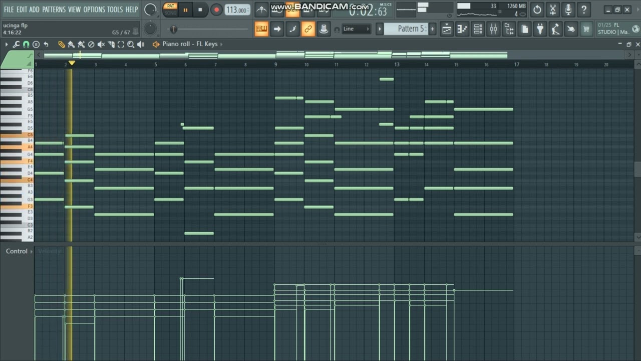
Task: Open the Playlist view icon
Action: (x=446, y=29)
